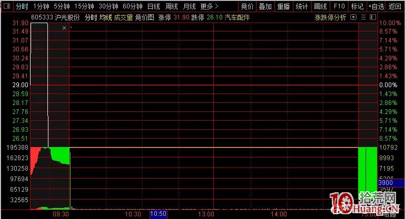The height and width of the screenshot is (219, 405).
Task: Click the 10:50 time marker
Action: [x=159, y=214]
